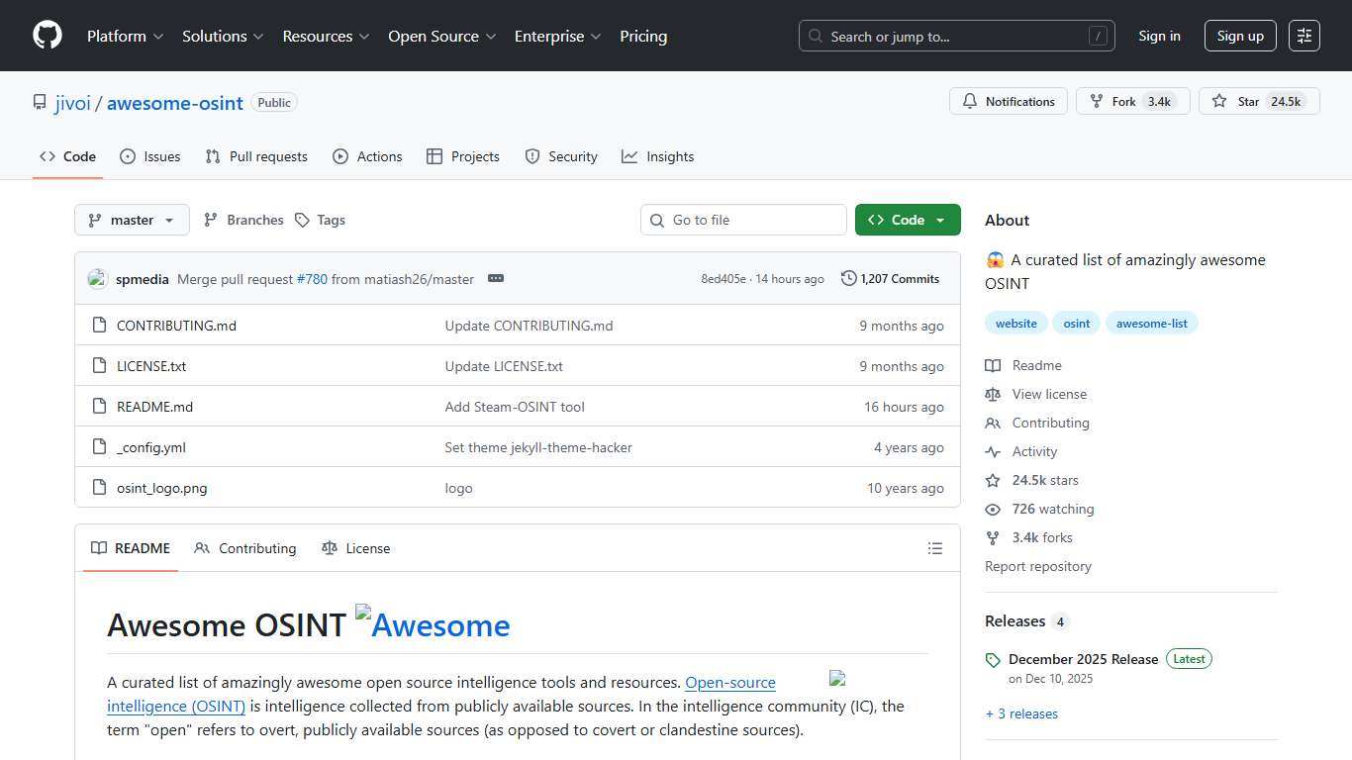Open the commit history via the clock icon
This screenshot has height=760, width=1352.
[848, 278]
